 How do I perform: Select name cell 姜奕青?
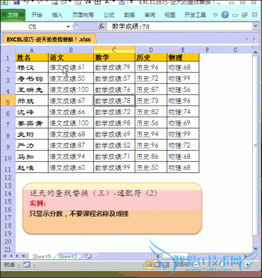32,123
